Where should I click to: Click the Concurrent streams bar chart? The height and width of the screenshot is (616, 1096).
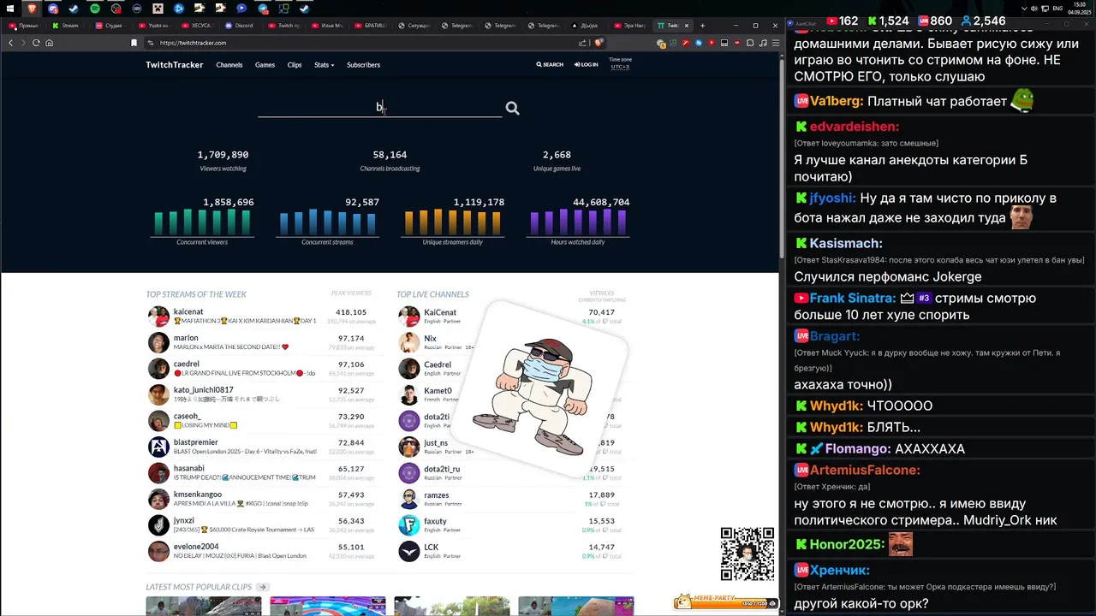pyautogui.click(x=327, y=222)
